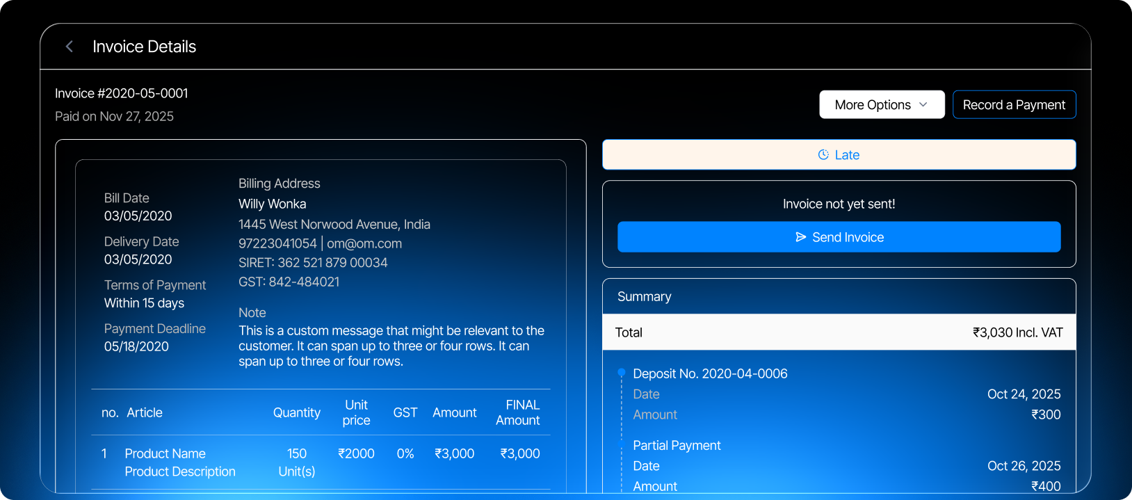This screenshot has width=1132, height=500.
Task: Click the Summary panel header
Action: [x=645, y=297]
